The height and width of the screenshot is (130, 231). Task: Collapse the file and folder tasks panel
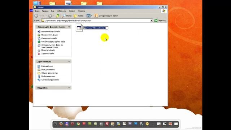click(x=69, y=27)
